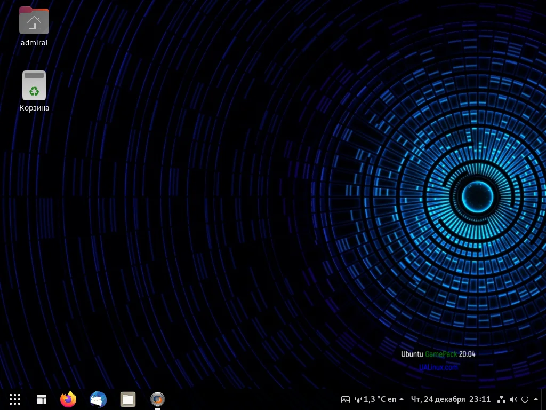Open the Files file manager
The width and height of the screenshot is (546, 410).
pos(128,399)
